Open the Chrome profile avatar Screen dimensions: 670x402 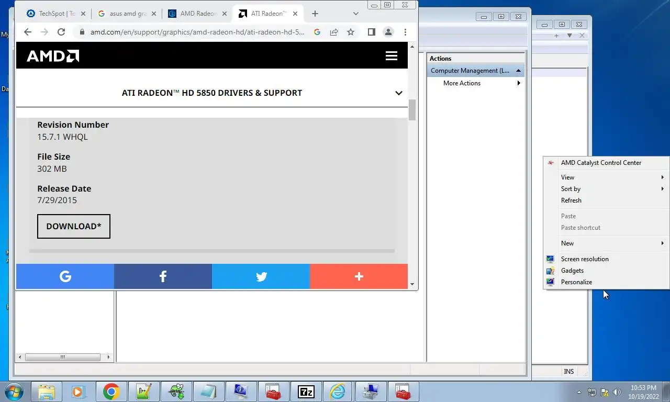(x=388, y=32)
